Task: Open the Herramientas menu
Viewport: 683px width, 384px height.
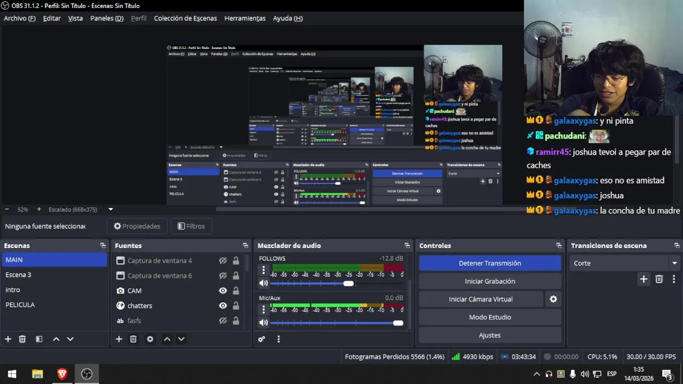Action: coord(245,18)
